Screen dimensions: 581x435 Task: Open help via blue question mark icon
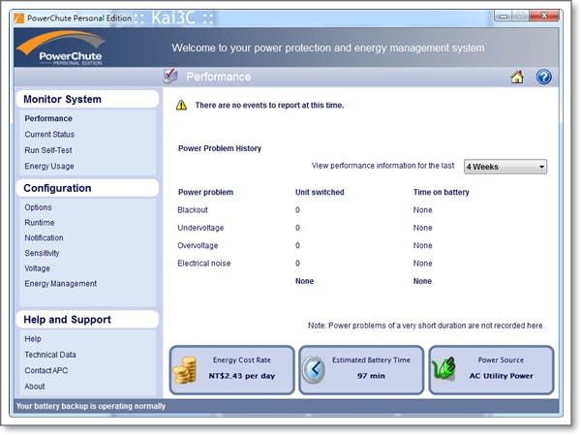pos(543,78)
